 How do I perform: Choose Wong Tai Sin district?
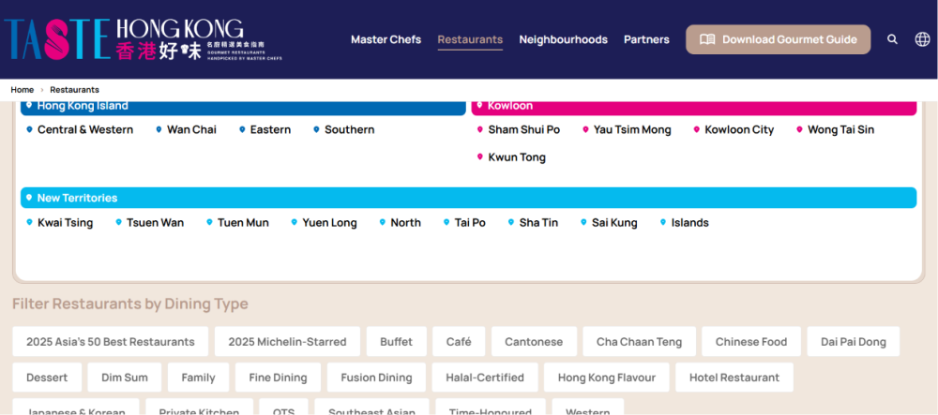click(835, 129)
